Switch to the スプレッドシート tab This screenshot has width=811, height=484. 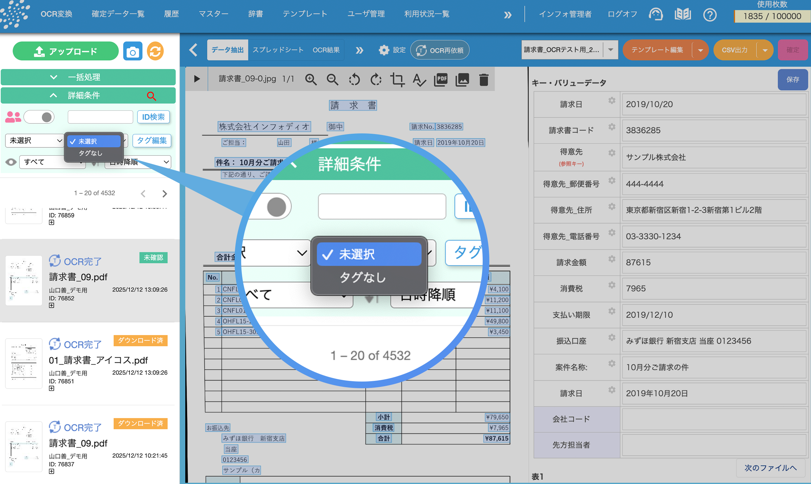[x=278, y=50]
